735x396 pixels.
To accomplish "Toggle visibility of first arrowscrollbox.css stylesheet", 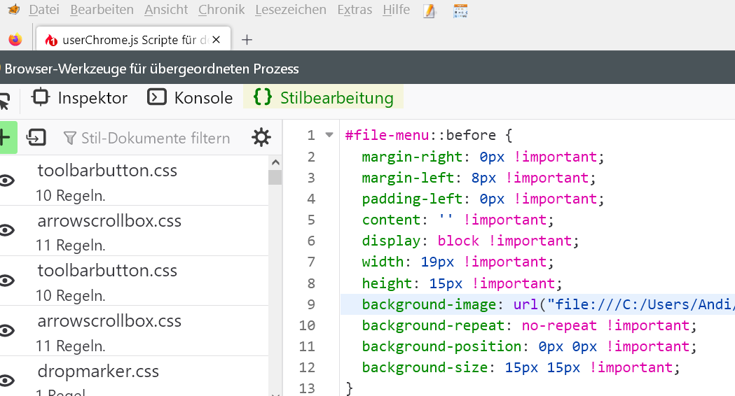I will 7,230.
